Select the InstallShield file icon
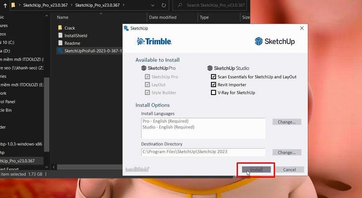The image size is (362, 198). click(60, 36)
